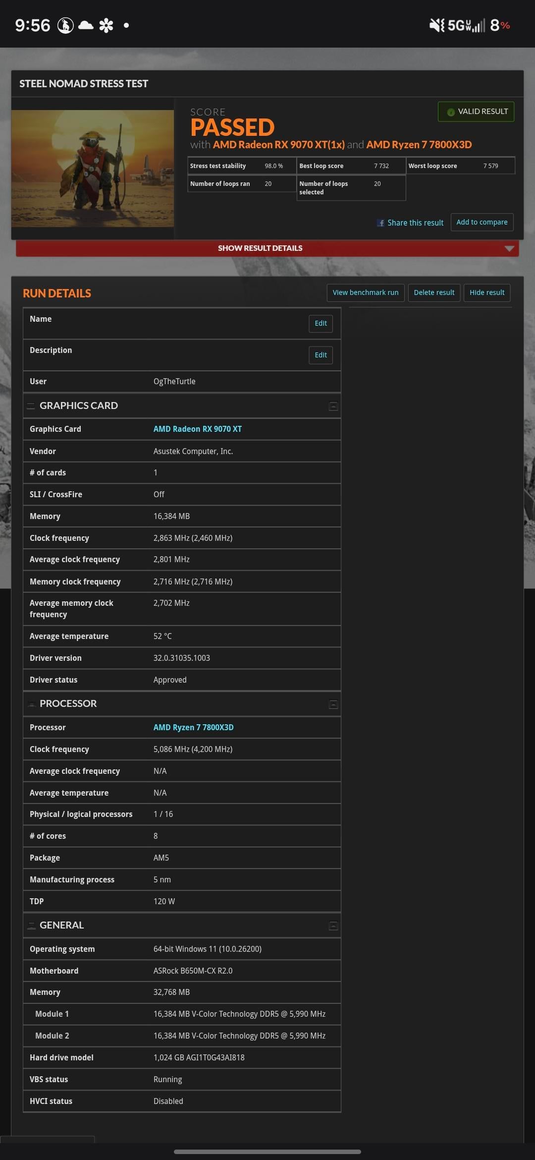Open AMD Radeon RX 9070 XT link in Graphics Card row
Image resolution: width=535 pixels, height=1160 pixels.
pyautogui.click(x=198, y=429)
